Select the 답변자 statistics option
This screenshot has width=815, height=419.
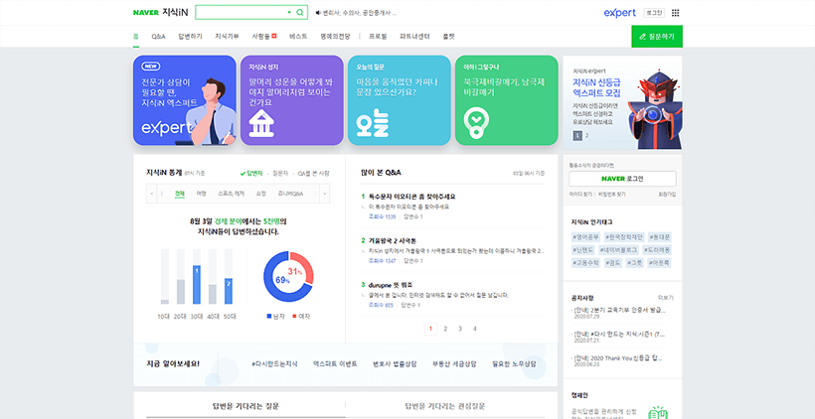(x=251, y=173)
